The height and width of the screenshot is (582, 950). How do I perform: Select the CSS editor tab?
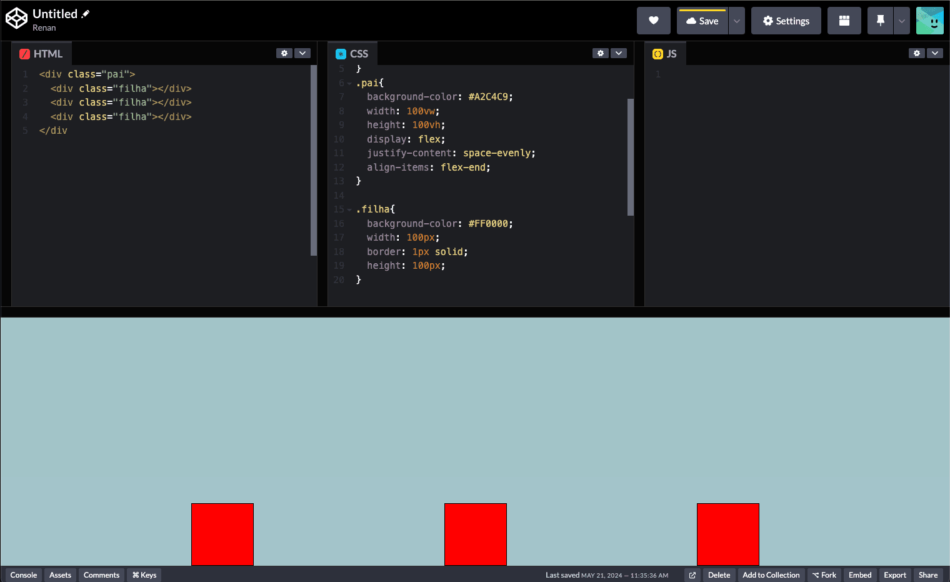tap(352, 54)
